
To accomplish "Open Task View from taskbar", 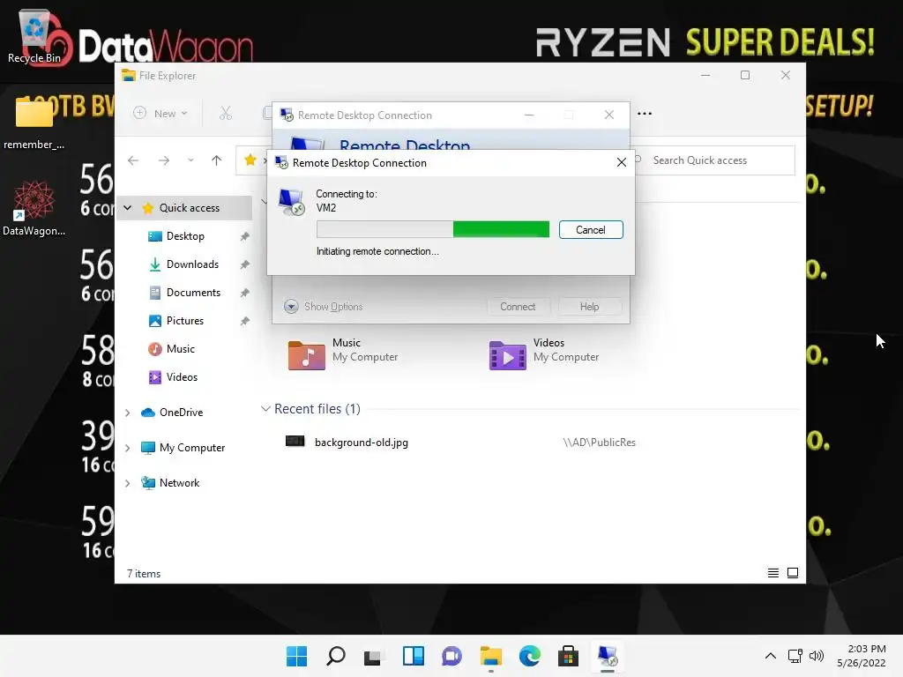I will (374, 656).
